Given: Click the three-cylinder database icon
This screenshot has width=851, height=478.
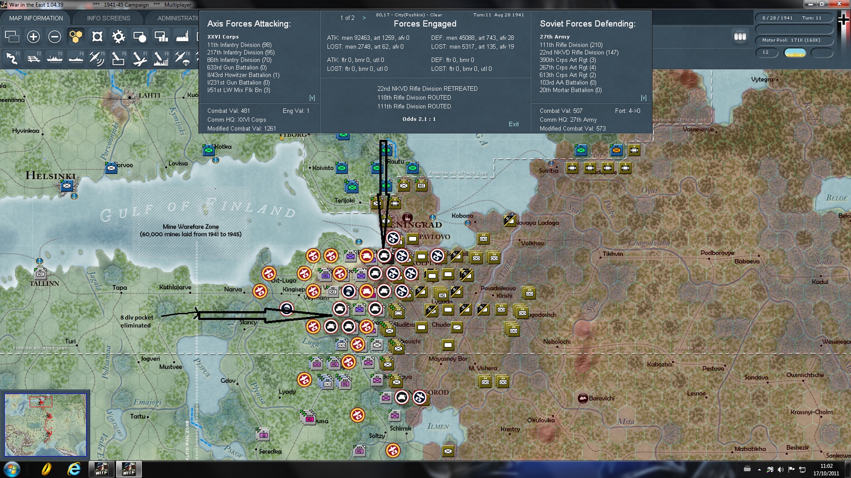Looking at the screenshot, I should [740, 37].
